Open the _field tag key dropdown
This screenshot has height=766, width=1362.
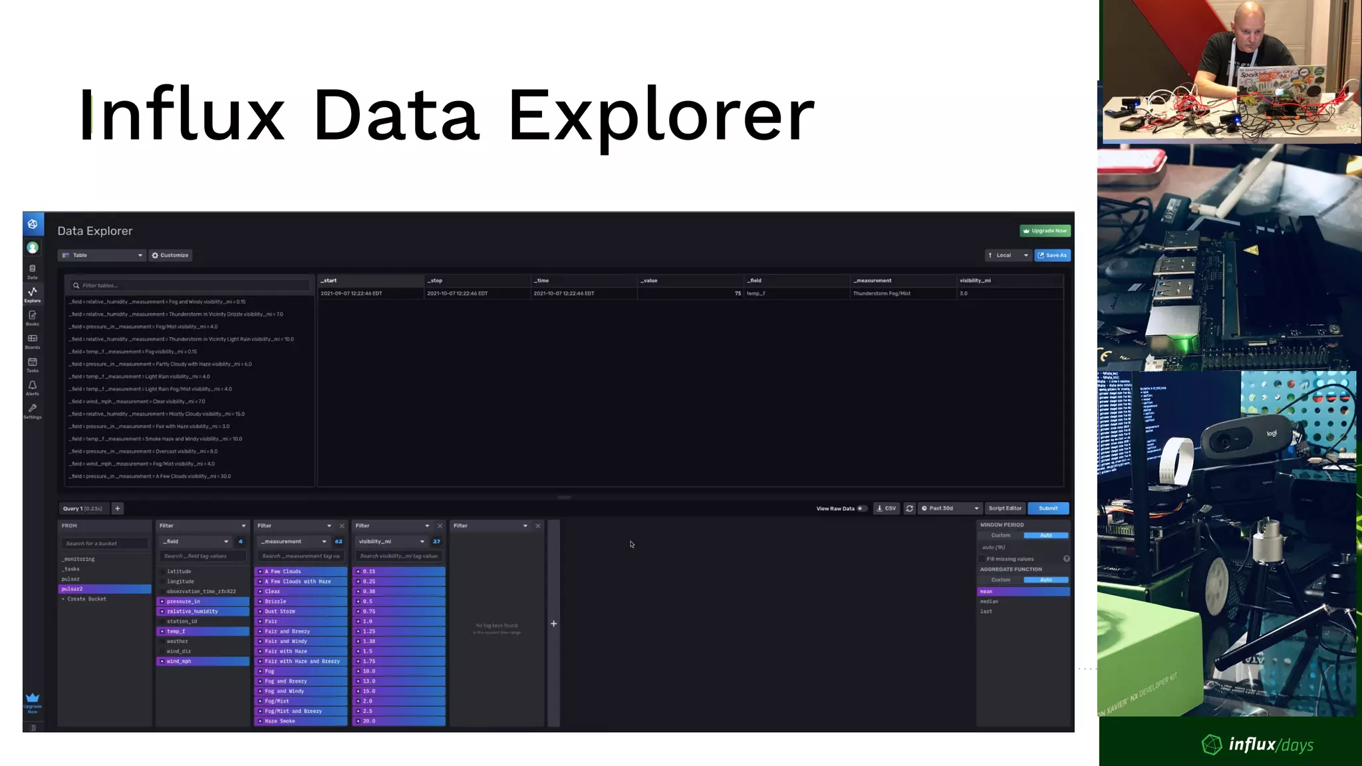pos(195,541)
